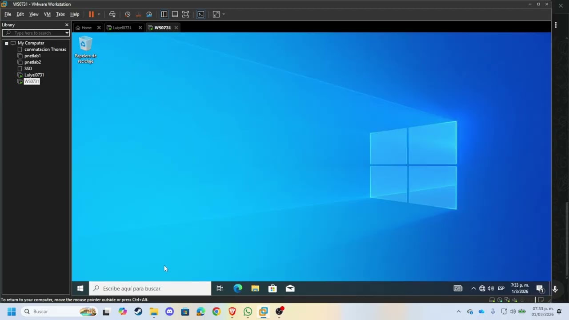Launch Microsoft Edge in the guest taskbar
The image size is (569, 320).
click(x=238, y=288)
